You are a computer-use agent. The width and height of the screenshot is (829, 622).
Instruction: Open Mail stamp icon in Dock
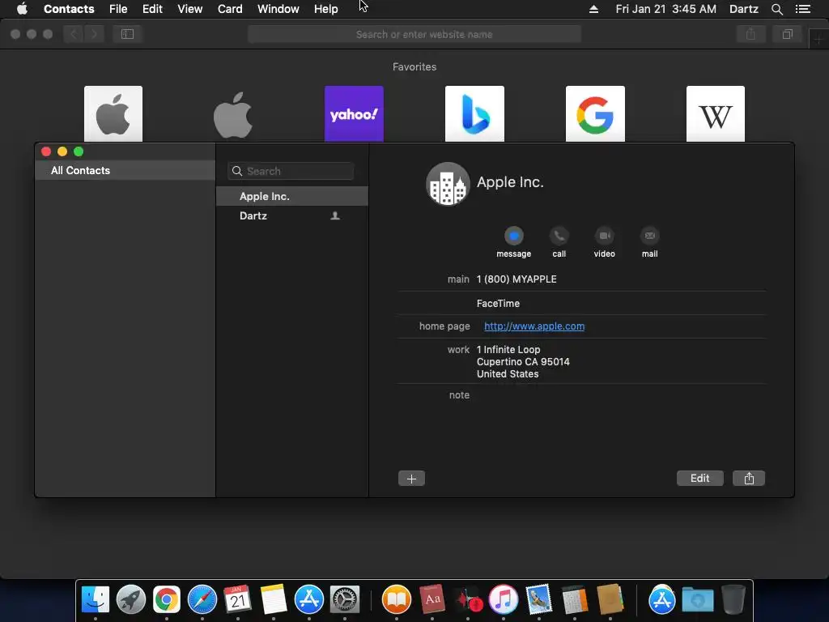point(538,599)
